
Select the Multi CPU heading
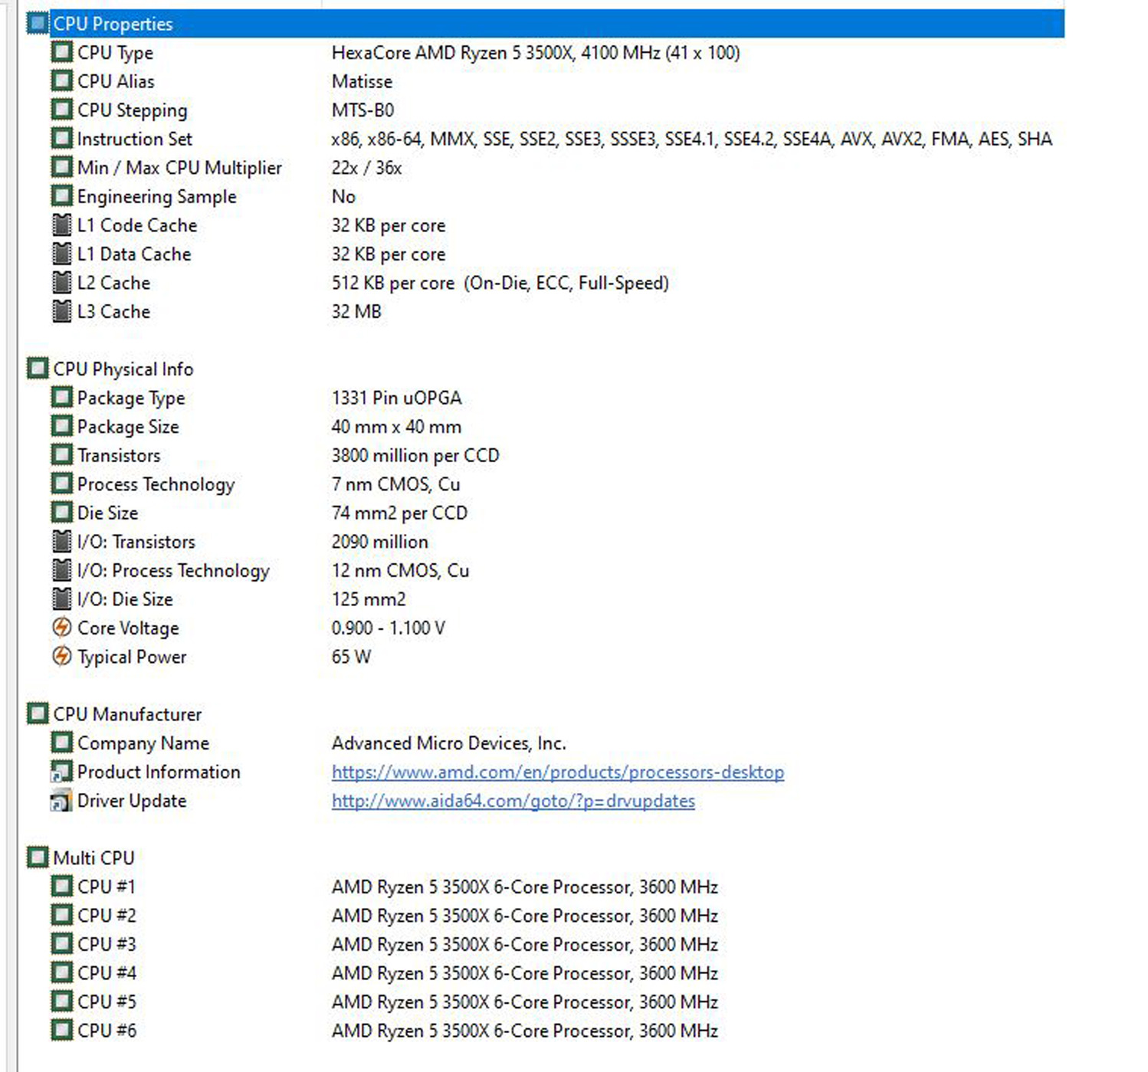tap(93, 857)
